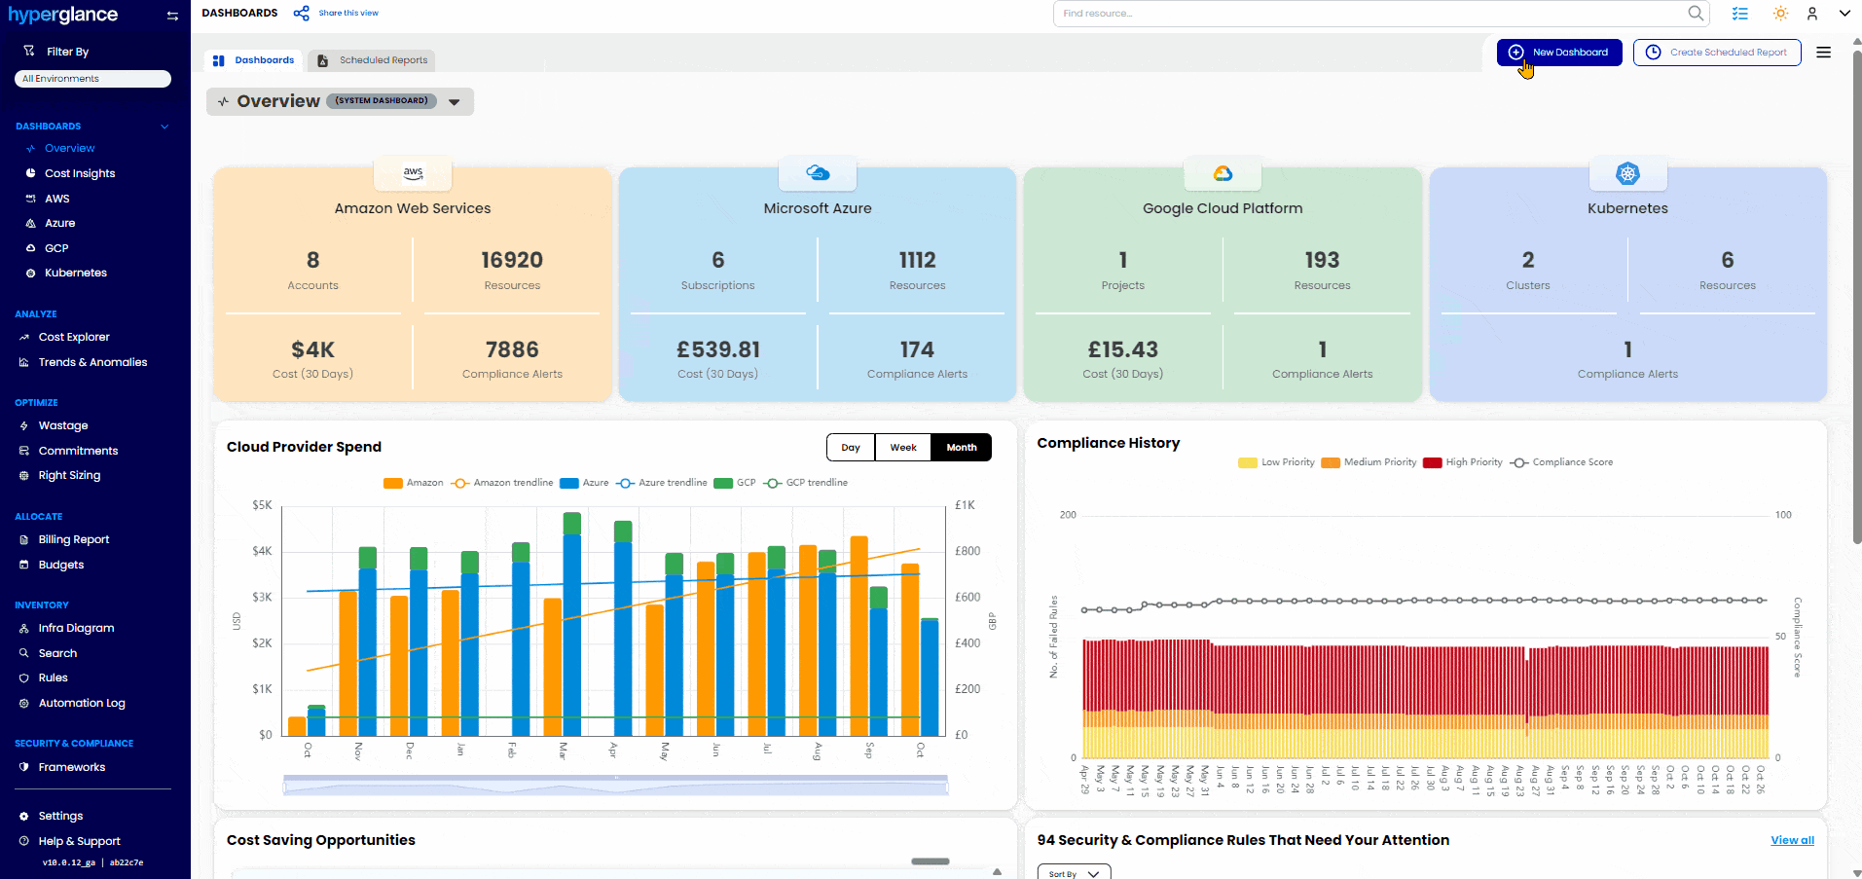Screen dimensions: 1862x879
Task: Open the user profile icon
Action: click(1812, 14)
